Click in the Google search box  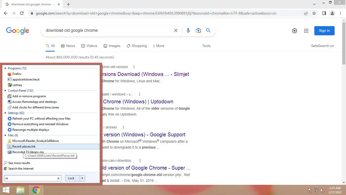[108, 30]
